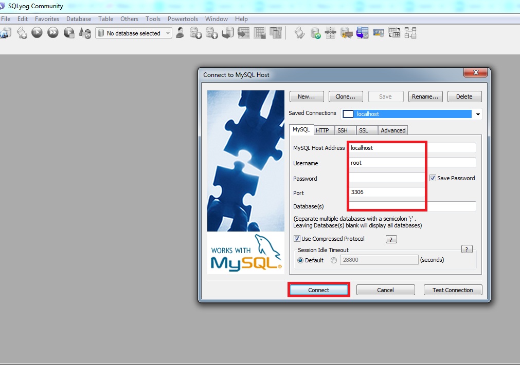The width and height of the screenshot is (520, 365).
Task: Switch to the SSH tab
Action: [342, 130]
